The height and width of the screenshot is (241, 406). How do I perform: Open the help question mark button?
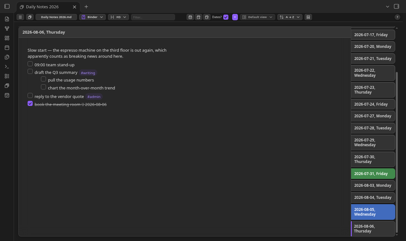click(397, 17)
